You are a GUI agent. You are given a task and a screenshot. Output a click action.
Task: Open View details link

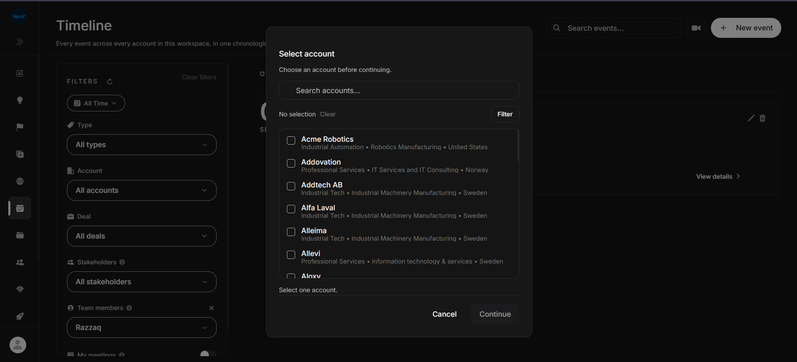point(718,177)
